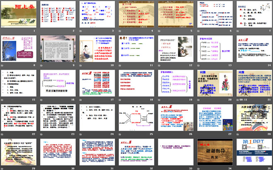Open slide 29 with the yellow swirl background
Image resolution: width=273 pixels, height=170 pixels.
tap(20, 150)
